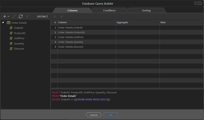The height and width of the screenshot is (120, 204).
Task: Switch to the Conditions tab
Action: [109, 10]
